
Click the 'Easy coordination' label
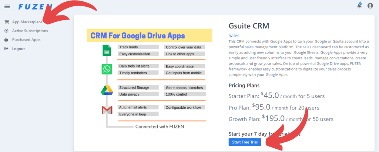185,66
